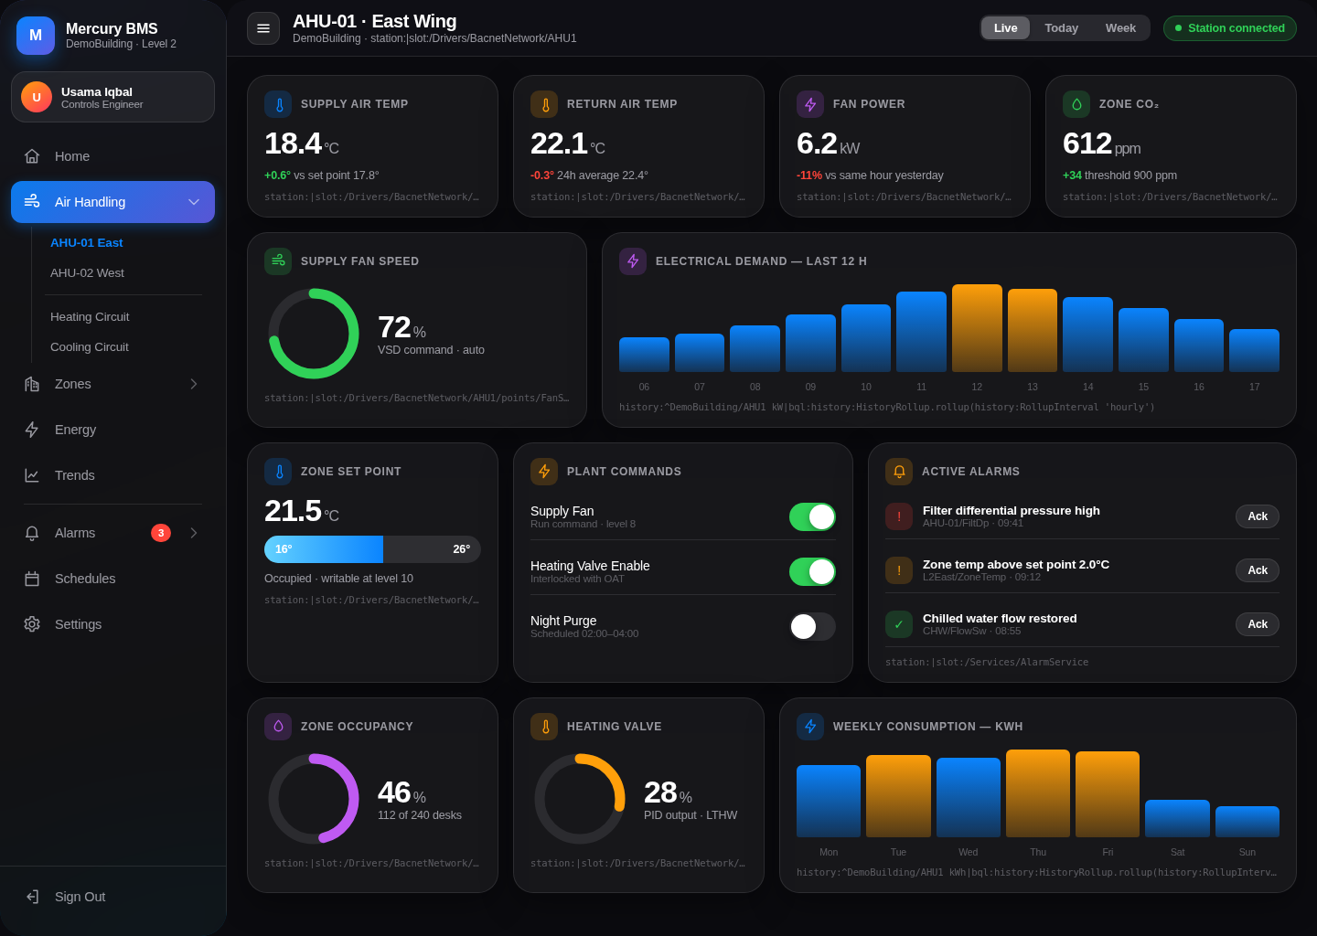Click the Thu weekly consumption bar
1317x936 pixels.
tap(1038, 793)
